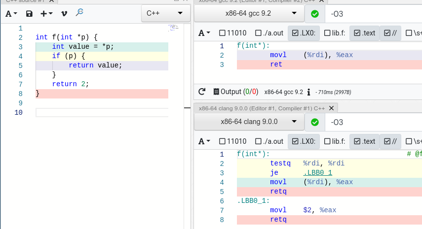Disable the .text directives filter for gcc
Image resolution: width=422 pixels, height=229 pixels.
click(x=365, y=33)
